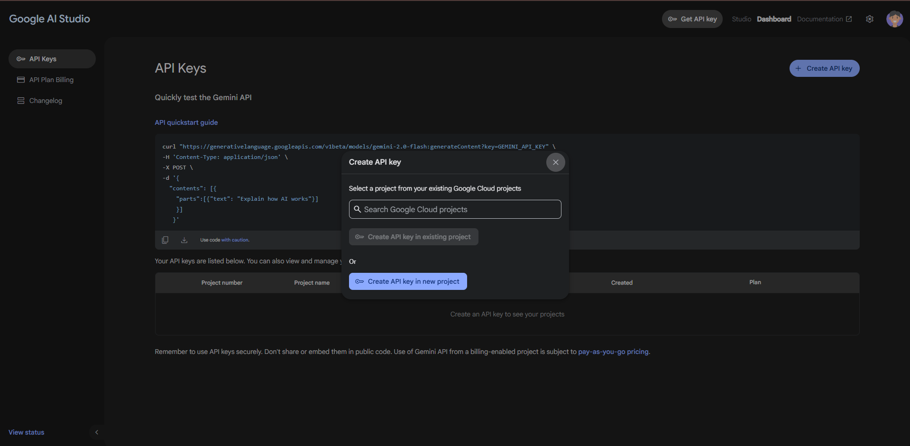Close the Create API key dialog
The height and width of the screenshot is (446, 910).
click(x=555, y=162)
